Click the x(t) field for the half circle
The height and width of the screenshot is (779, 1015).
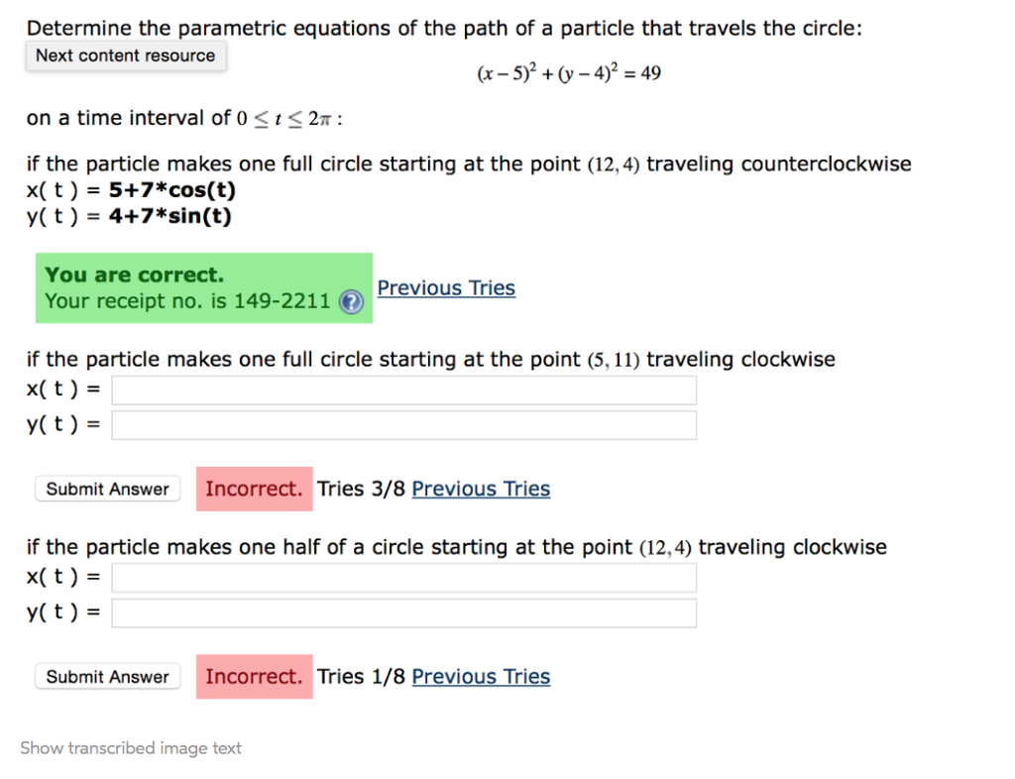click(x=403, y=577)
